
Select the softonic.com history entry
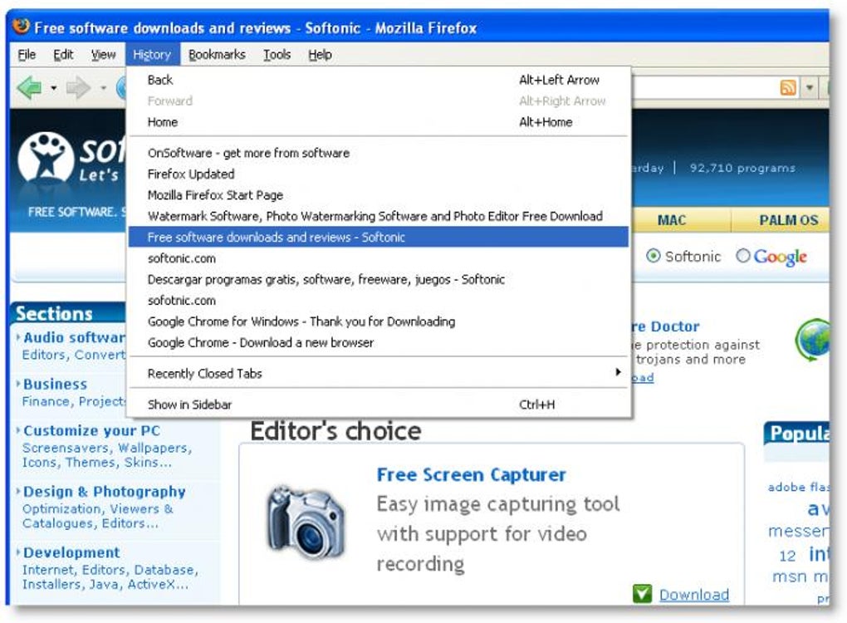(x=379, y=258)
